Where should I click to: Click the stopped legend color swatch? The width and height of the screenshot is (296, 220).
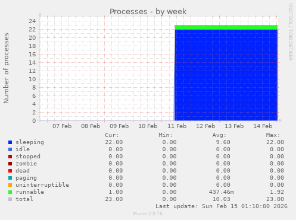point(10,157)
